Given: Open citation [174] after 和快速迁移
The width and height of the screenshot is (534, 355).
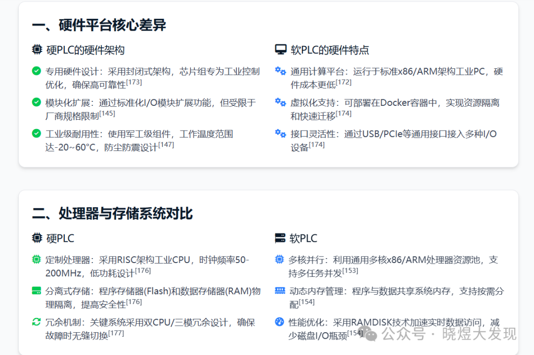Looking at the screenshot, I should point(344,114).
